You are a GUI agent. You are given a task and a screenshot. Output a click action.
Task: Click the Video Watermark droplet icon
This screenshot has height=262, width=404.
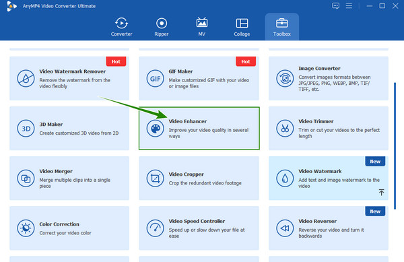point(285,178)
